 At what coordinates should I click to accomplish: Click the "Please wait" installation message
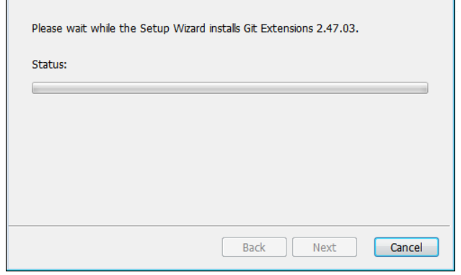[196, 29]
